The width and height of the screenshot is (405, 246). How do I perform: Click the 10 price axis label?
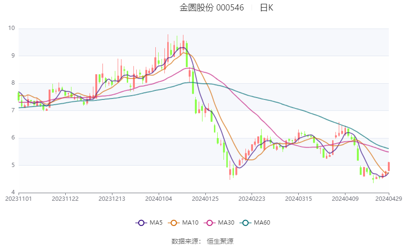coord(11,28)
